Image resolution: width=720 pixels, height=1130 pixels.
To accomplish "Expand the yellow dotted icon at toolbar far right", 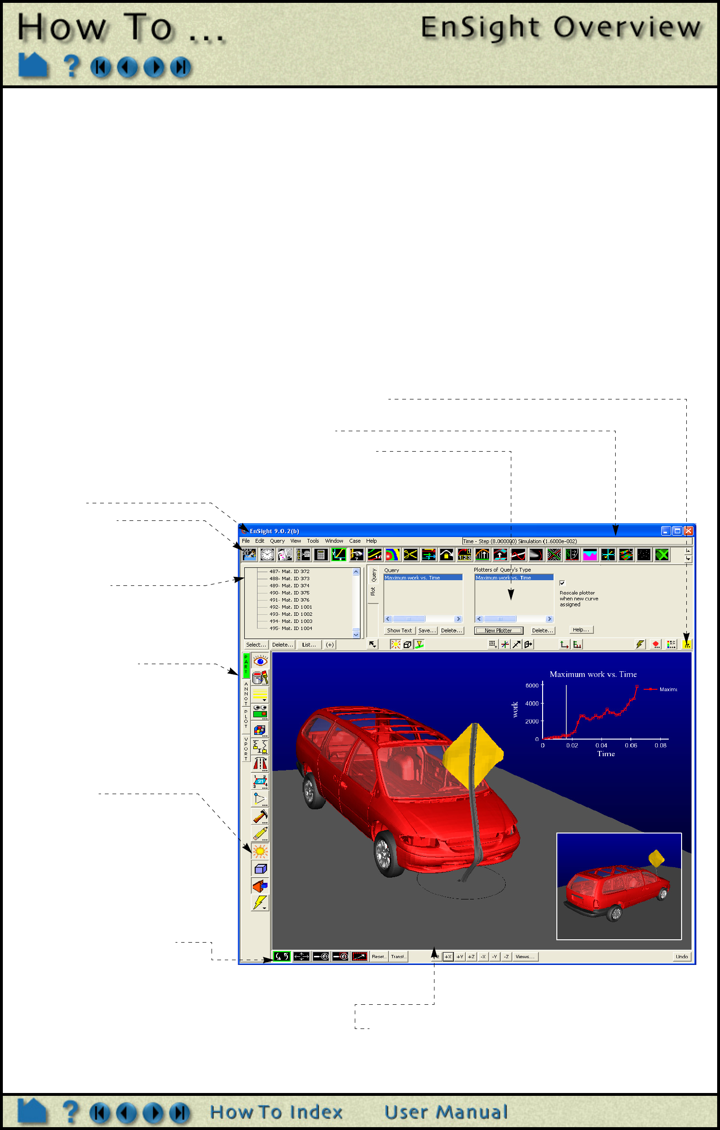I will (x=687, y=644).
